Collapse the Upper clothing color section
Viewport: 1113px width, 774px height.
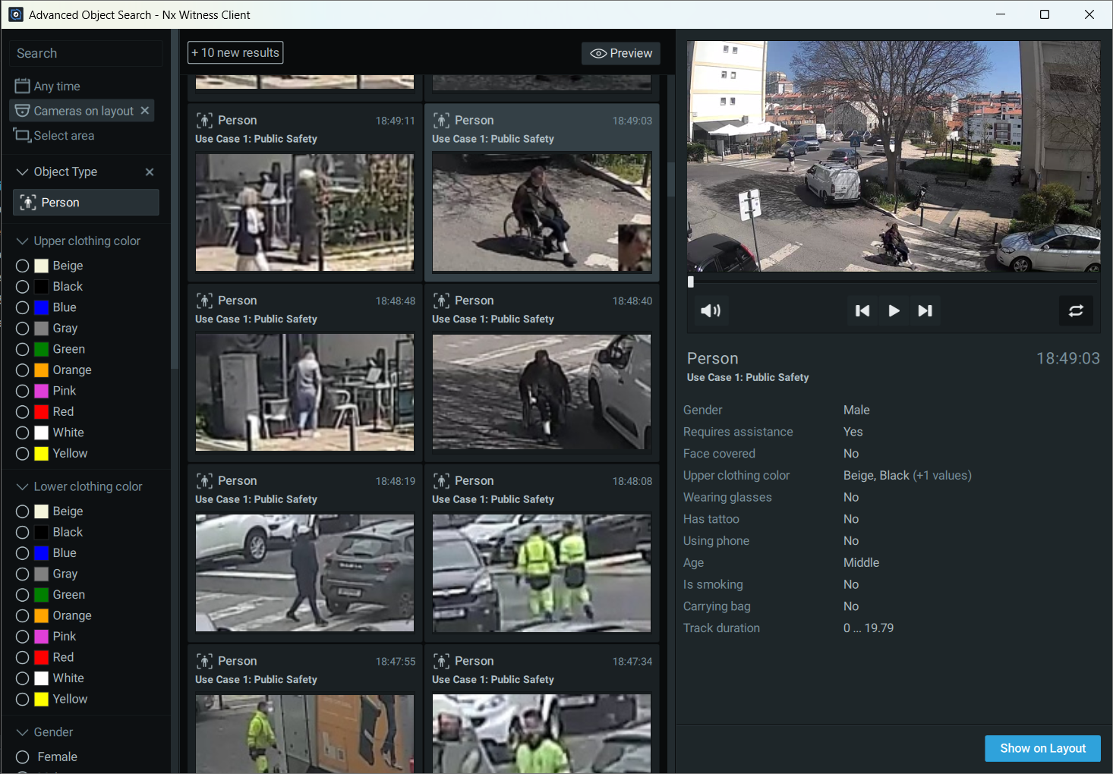coord(22,241)
